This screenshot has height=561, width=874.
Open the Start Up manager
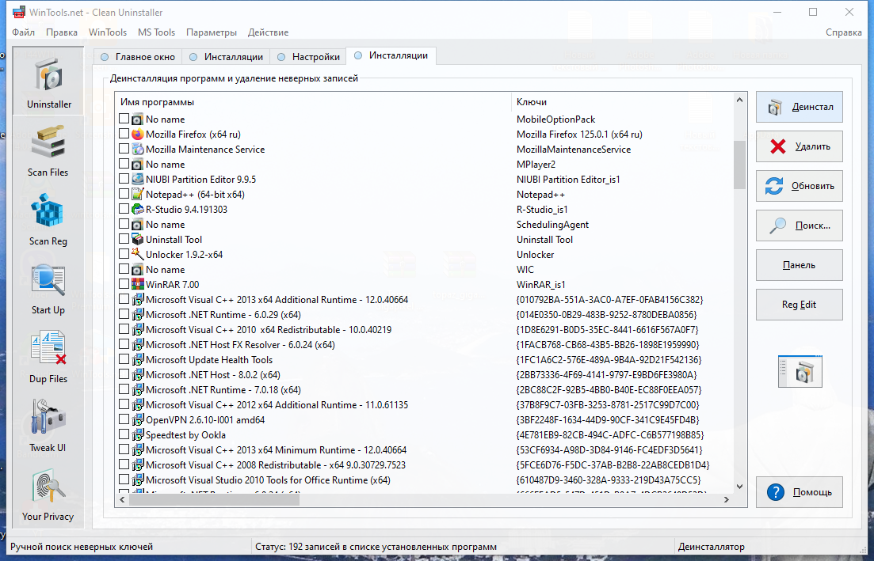(48, 288)
